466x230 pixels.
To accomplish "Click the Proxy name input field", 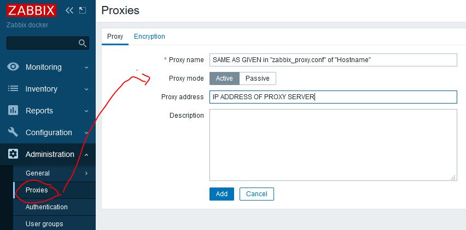I will pos(333,60).
